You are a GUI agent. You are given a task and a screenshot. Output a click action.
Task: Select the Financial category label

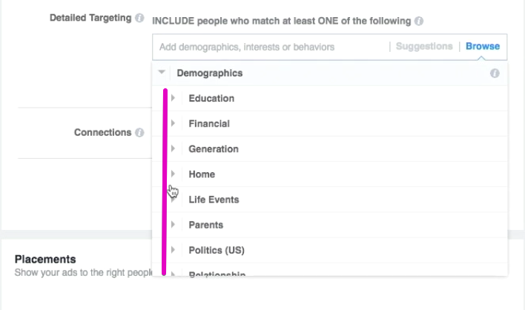point(209,124)
